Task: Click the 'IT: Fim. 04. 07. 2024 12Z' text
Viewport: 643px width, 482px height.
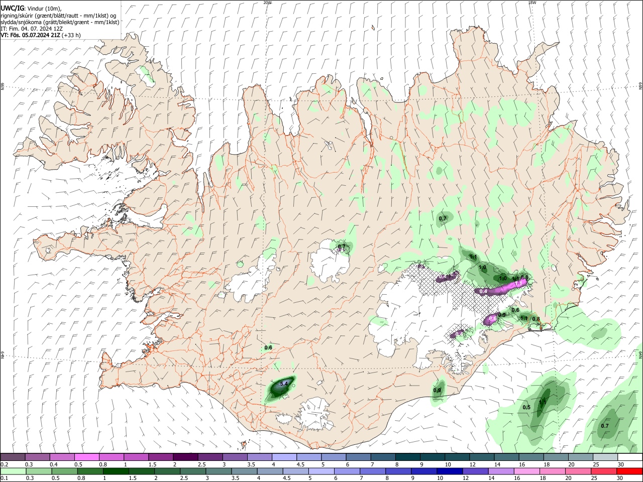Action: tap(32, 29)
